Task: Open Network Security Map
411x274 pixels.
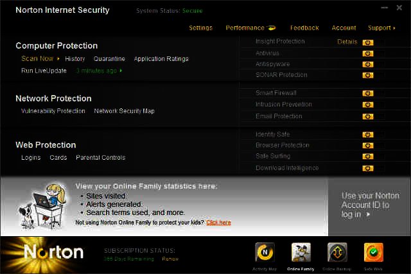Action: (x=124, y=111)
